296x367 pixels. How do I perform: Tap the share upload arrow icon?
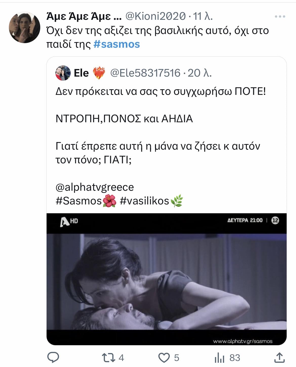(x=280, y=358)
